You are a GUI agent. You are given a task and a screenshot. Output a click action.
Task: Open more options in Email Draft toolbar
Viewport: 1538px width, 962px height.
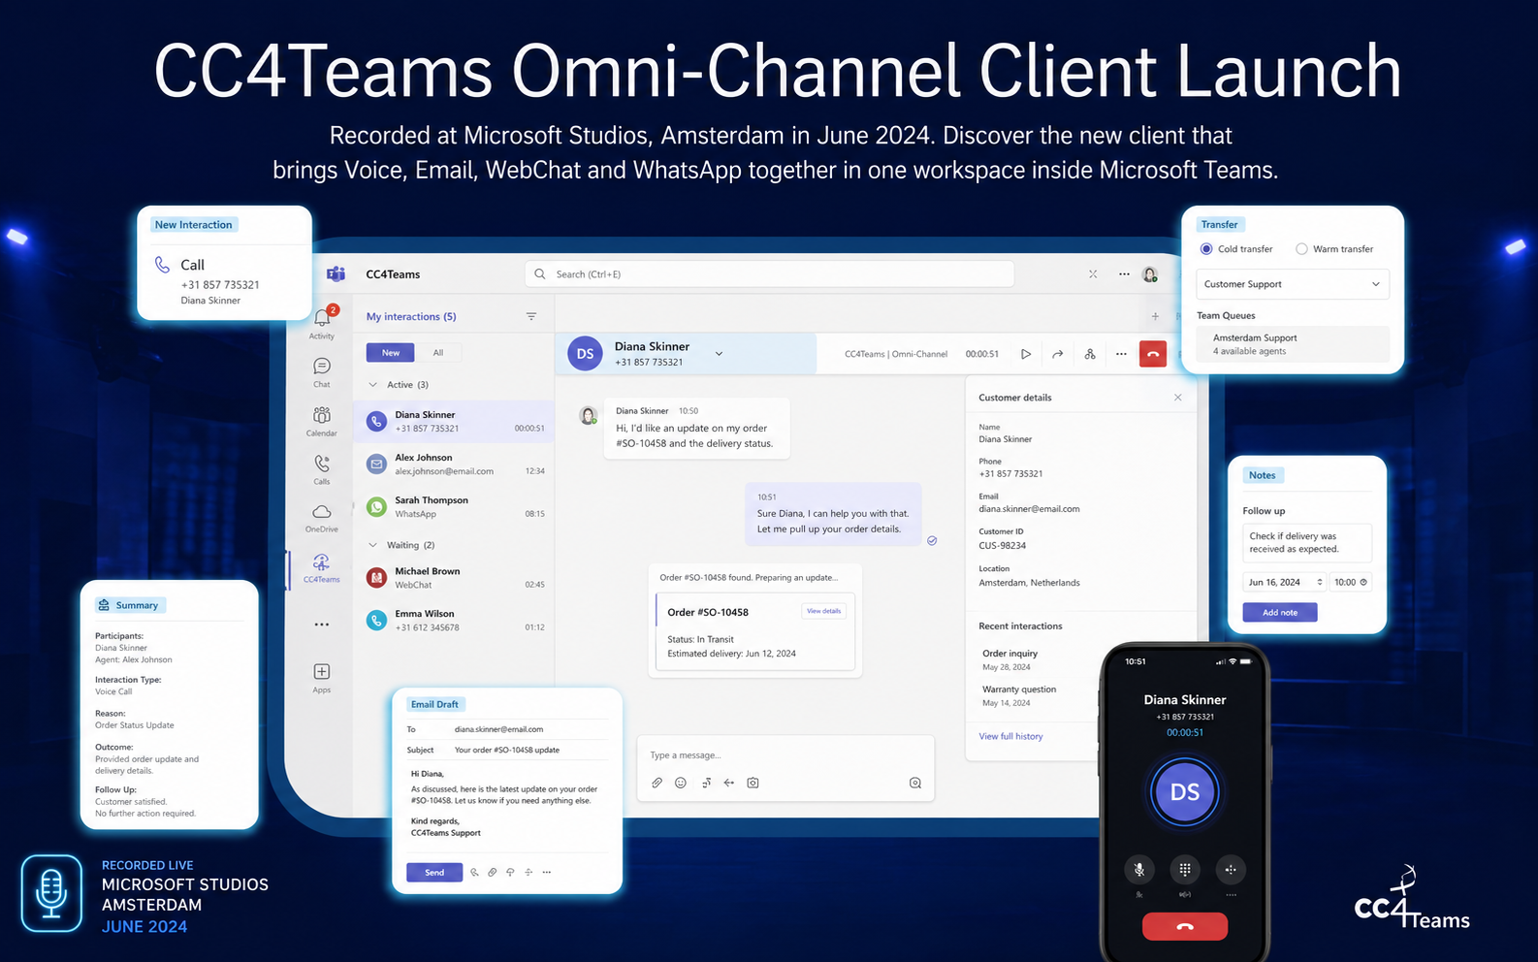pyautogui.click(x=547, y=872)
